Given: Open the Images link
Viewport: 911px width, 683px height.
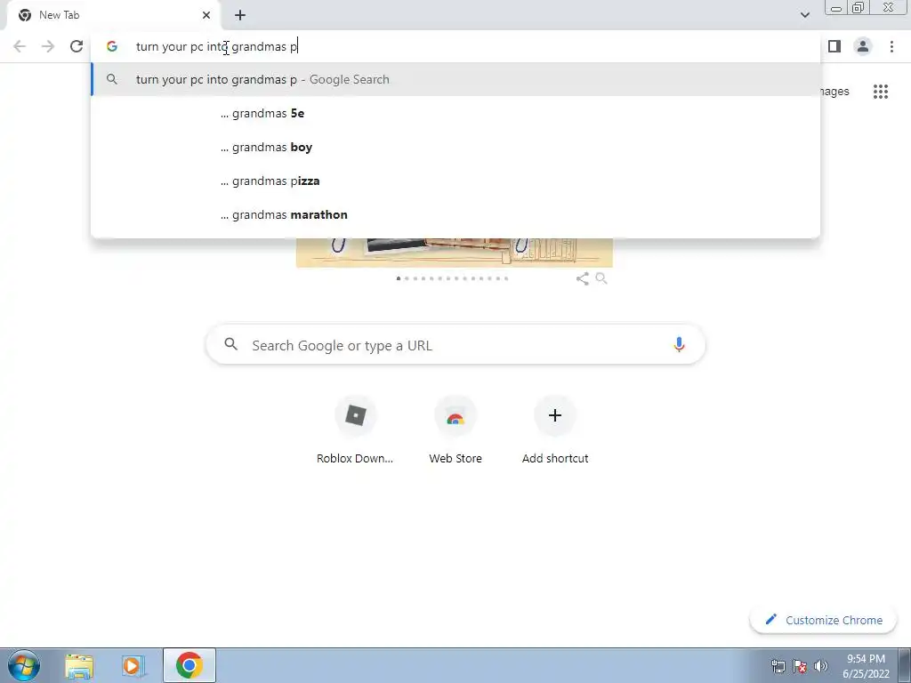Looking at the screenshot, I should click(834, 92).
